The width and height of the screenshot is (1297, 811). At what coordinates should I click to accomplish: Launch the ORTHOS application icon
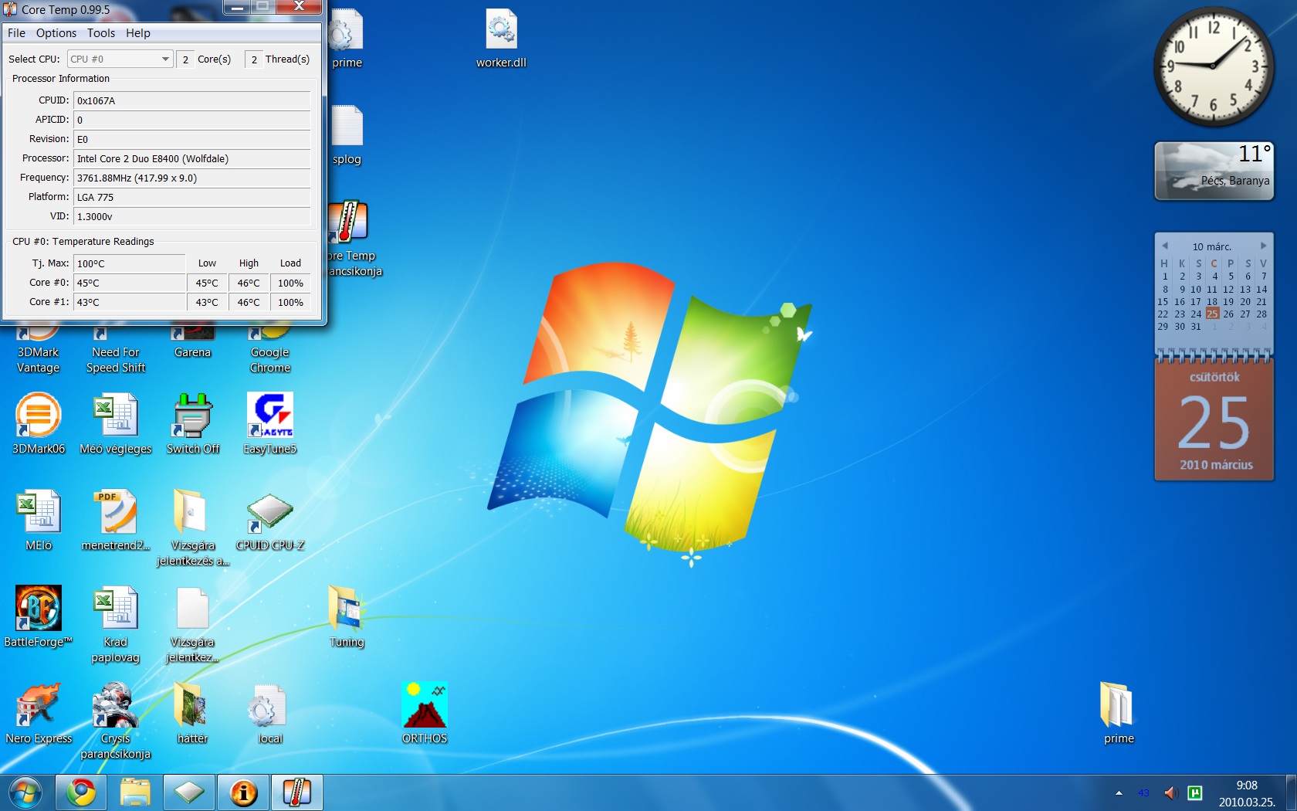point(425,713)
